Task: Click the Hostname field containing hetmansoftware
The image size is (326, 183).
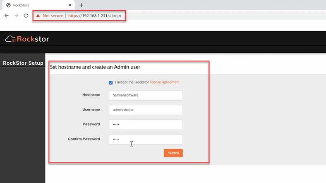Action: [x=146, y=95]
